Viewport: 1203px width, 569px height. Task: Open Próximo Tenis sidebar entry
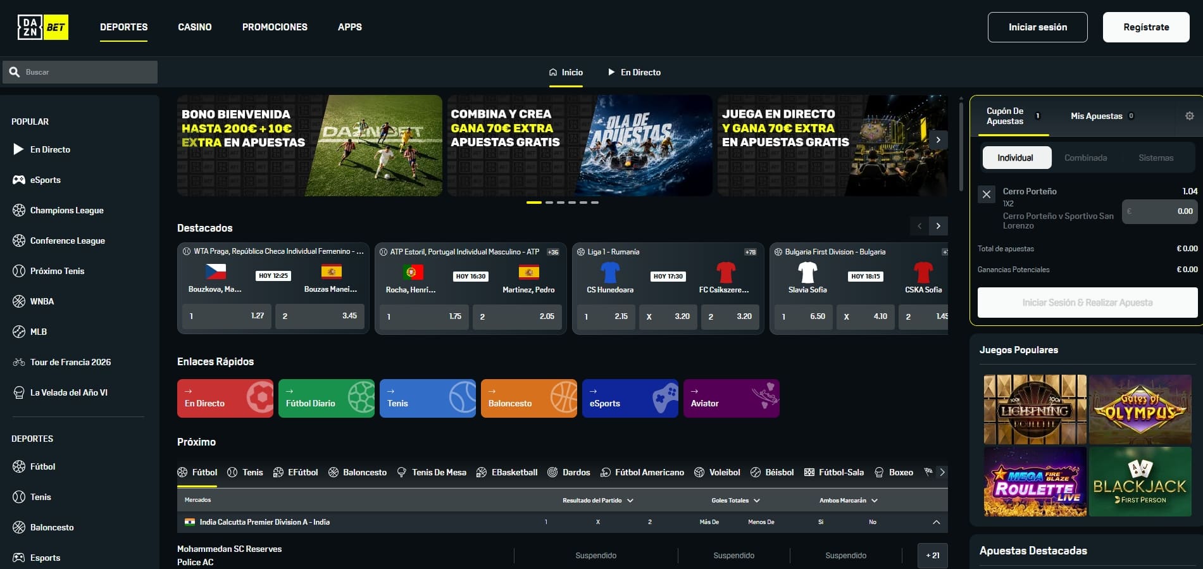(57, 271)
